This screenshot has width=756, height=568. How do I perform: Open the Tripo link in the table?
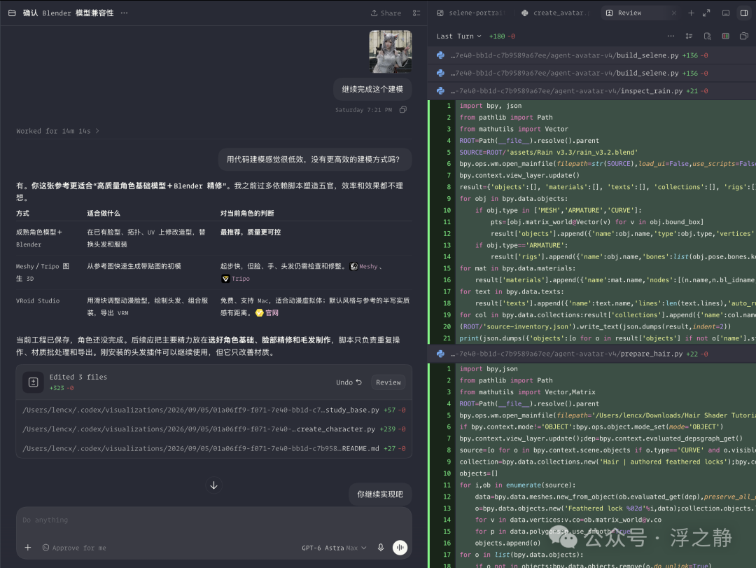pos(236,279)
